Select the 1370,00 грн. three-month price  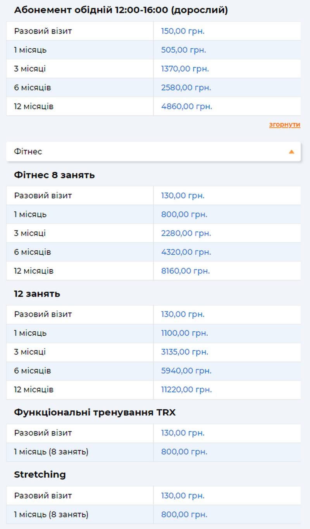[185, 69]
